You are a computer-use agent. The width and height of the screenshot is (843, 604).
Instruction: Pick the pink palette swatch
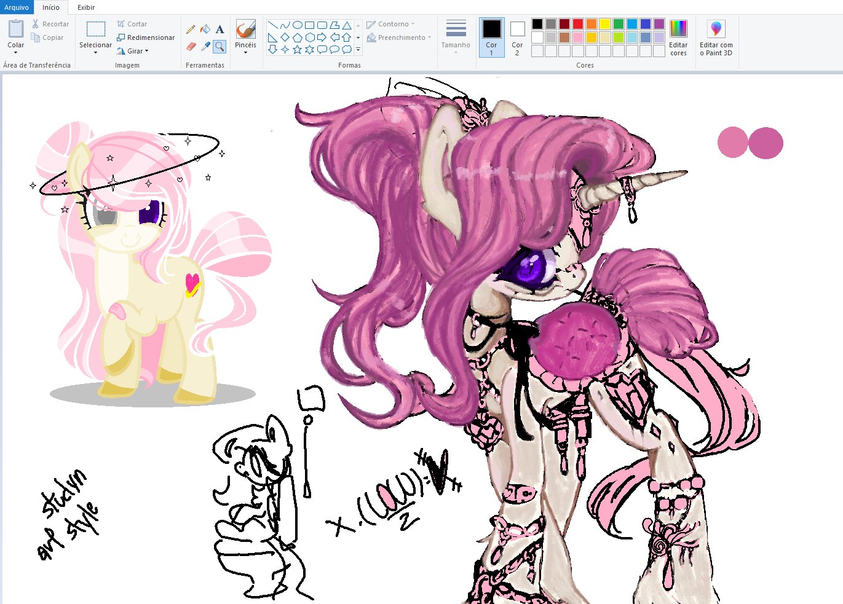pyautogui.click(x=578, y=37)
